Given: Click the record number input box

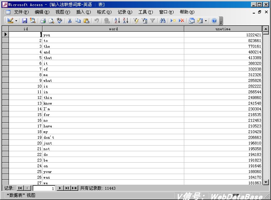Looking at the screenshot, I should (x=44, y=188).
